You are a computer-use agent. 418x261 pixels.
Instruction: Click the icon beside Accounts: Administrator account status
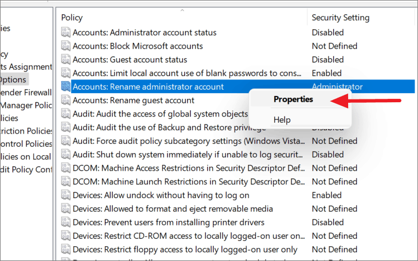(x=66, y=33)
